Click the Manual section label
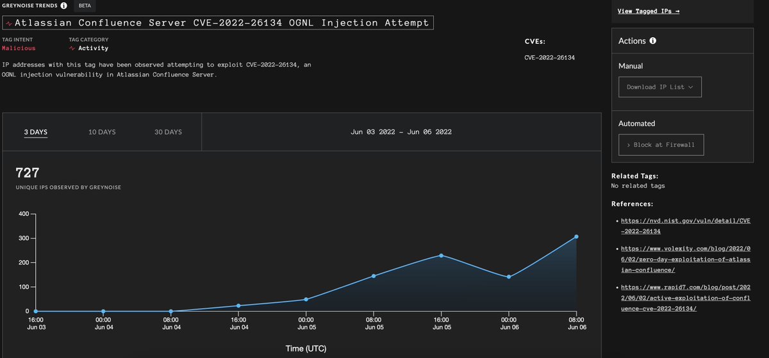The image size is (769, 358). click(x=631, y=66)
